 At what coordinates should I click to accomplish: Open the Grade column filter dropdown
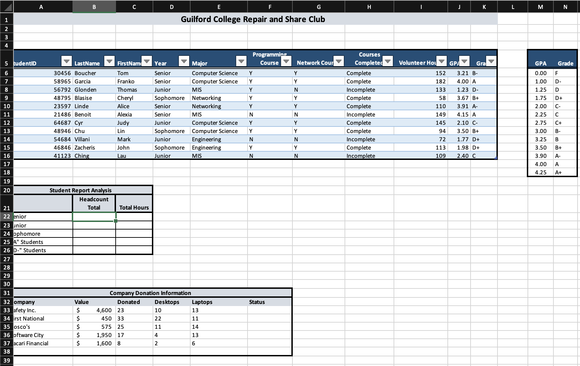click(x=491, y=61)
